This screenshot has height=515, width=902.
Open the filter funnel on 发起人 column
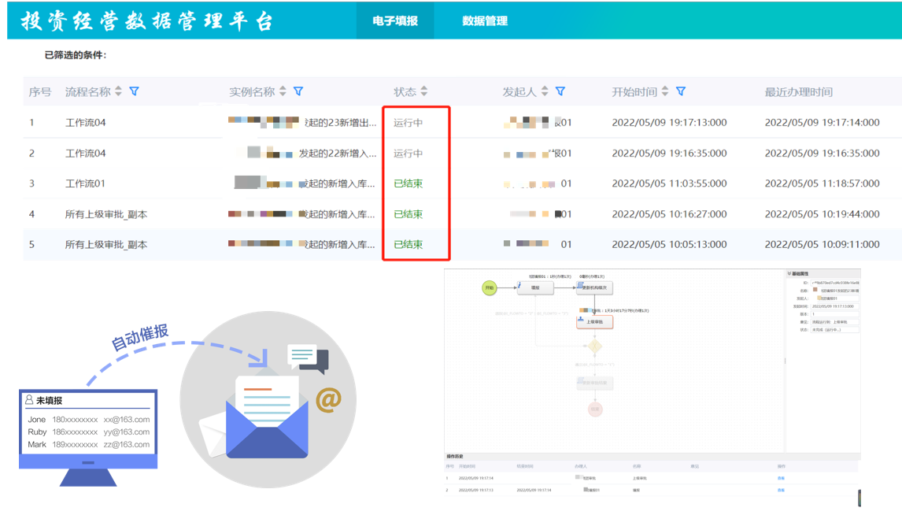click(x=561, y=91)
